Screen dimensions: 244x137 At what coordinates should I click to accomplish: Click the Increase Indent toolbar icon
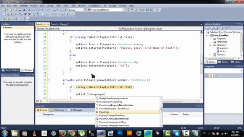[29, 14]
